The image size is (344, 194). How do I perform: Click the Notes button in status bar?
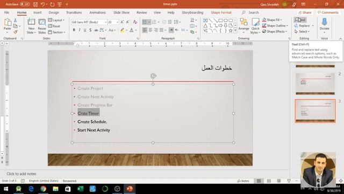(x=243, y=181)
